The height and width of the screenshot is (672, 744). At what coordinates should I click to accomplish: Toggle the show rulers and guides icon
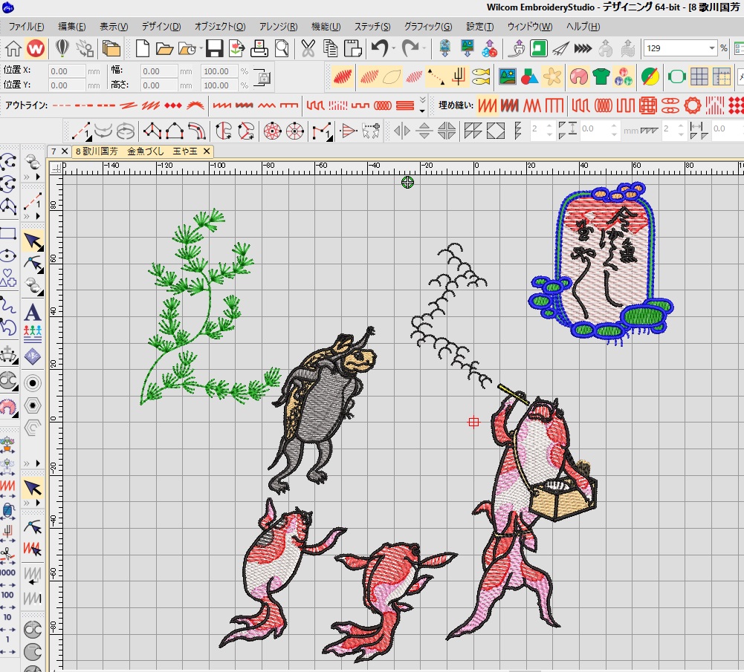click(x=721, y=76)
